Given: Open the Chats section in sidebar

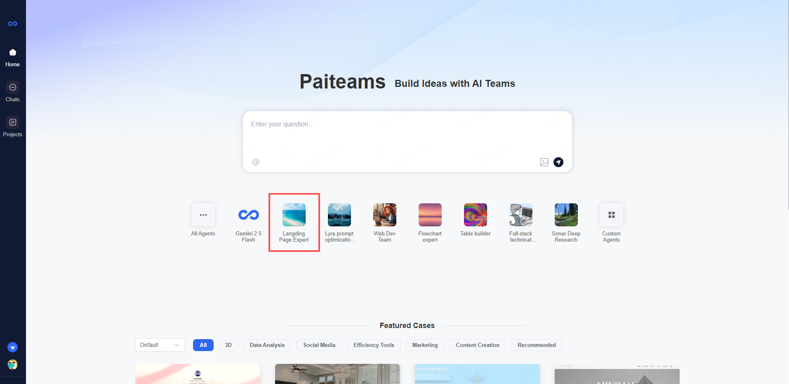Looking at the screenshot, I should pos(13,92).
